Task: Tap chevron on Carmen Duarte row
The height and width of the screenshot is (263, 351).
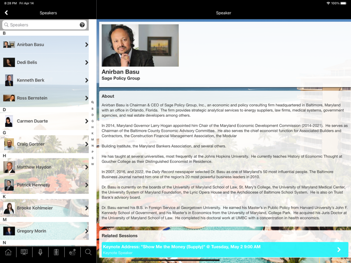Action: click(x=87, y=121)
